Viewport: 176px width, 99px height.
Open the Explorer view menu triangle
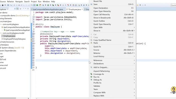tap(23, 9)
